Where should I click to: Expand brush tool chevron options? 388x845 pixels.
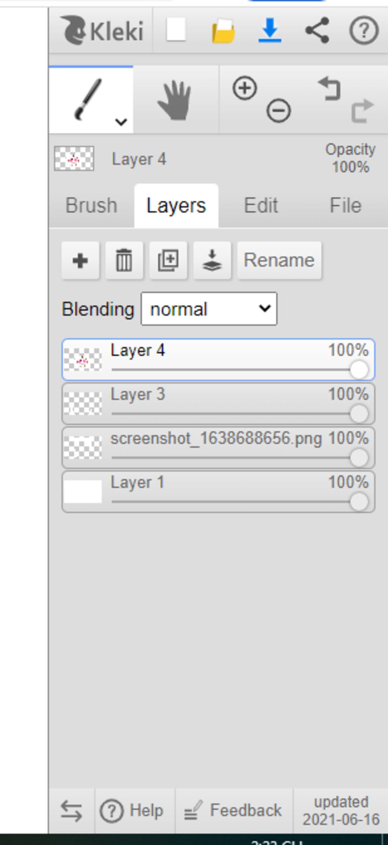(121, 122)
